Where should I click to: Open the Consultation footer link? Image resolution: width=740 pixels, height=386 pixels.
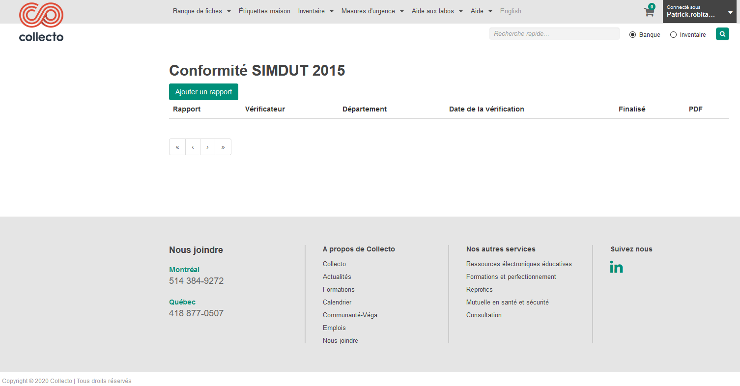pyautogui.click(x=484, y=315)
